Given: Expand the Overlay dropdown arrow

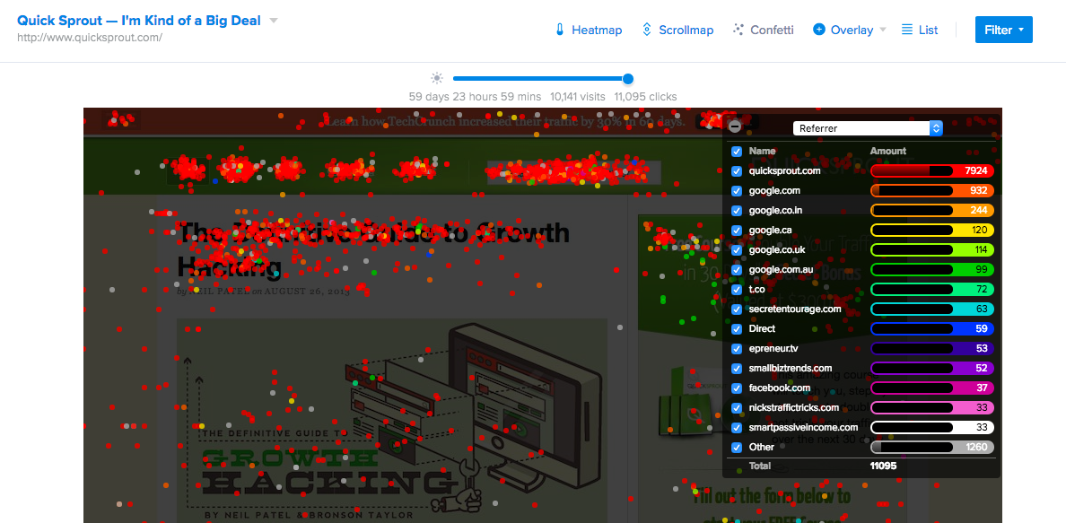Looking at the screenshot, I should tap(883, 30).
